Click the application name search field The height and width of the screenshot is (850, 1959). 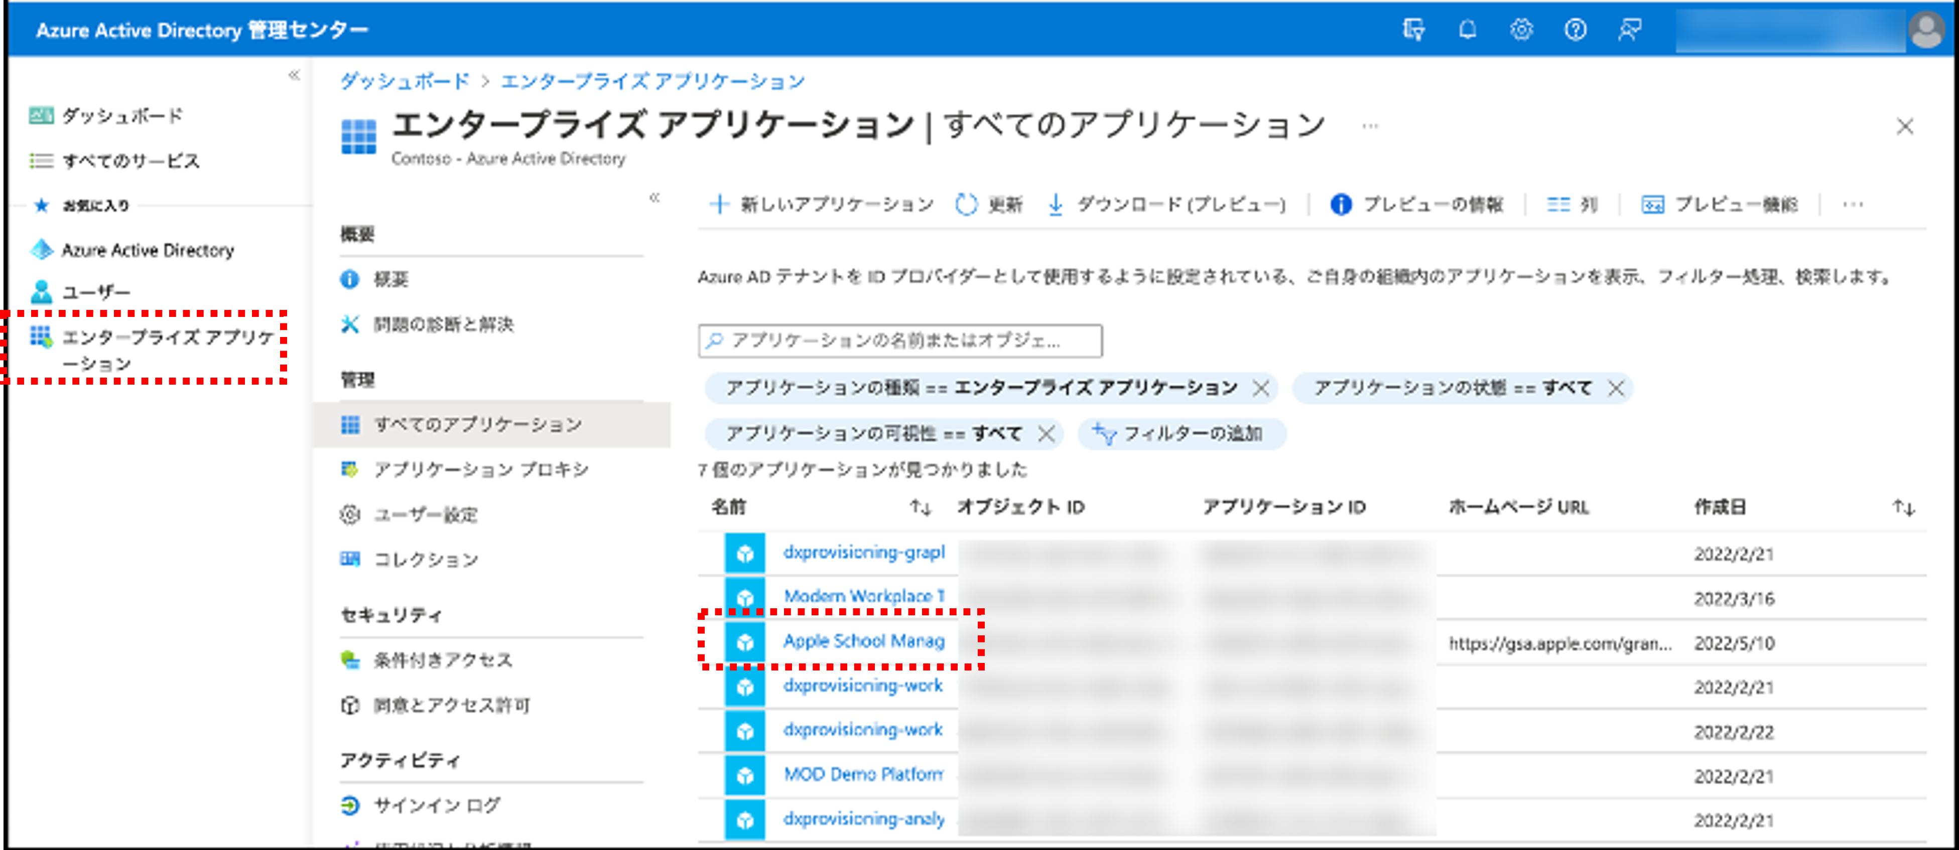point(900,341)
